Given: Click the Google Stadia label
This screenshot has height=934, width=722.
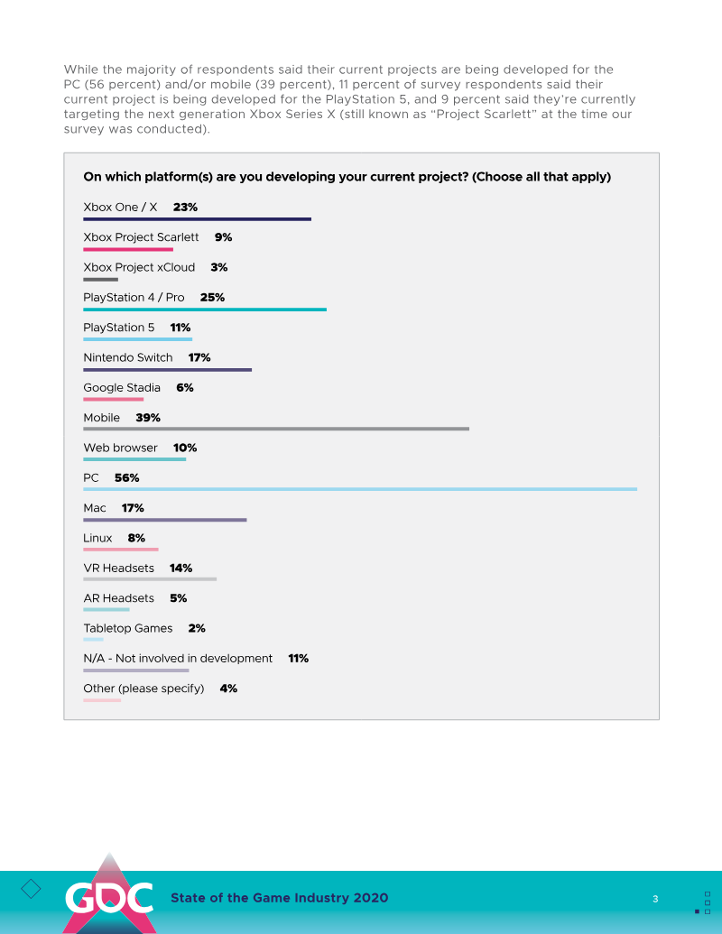Looking at the screenshot, I should [122, 388].
